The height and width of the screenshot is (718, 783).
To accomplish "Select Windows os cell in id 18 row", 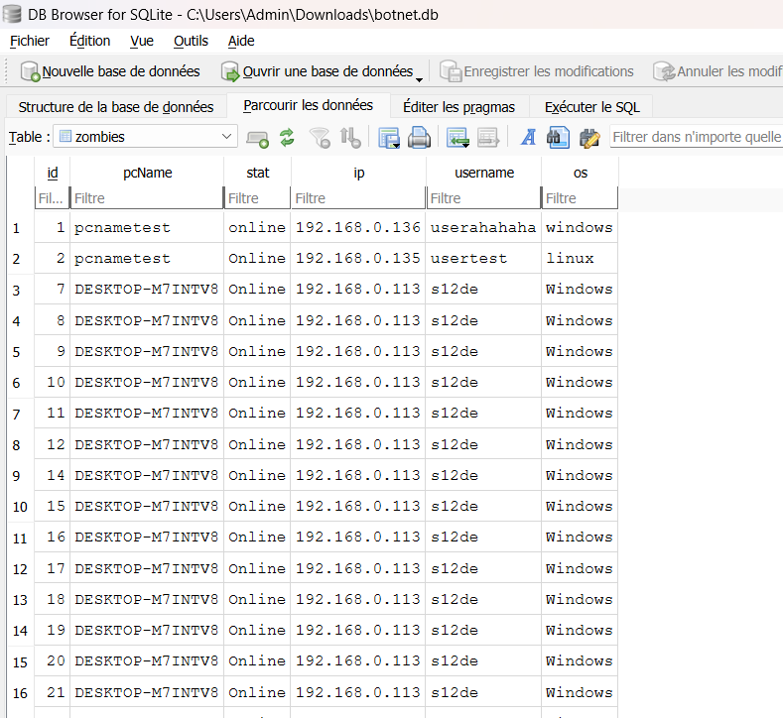I will click(x=581, y=599).
